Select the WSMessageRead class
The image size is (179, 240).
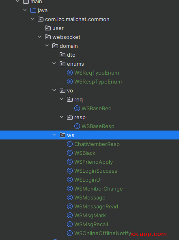[x=96, y=206]
